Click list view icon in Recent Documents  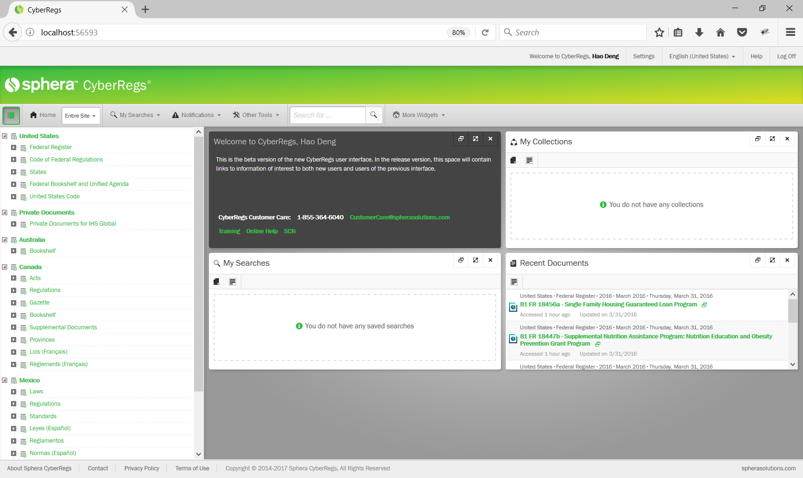pos(514,282)
